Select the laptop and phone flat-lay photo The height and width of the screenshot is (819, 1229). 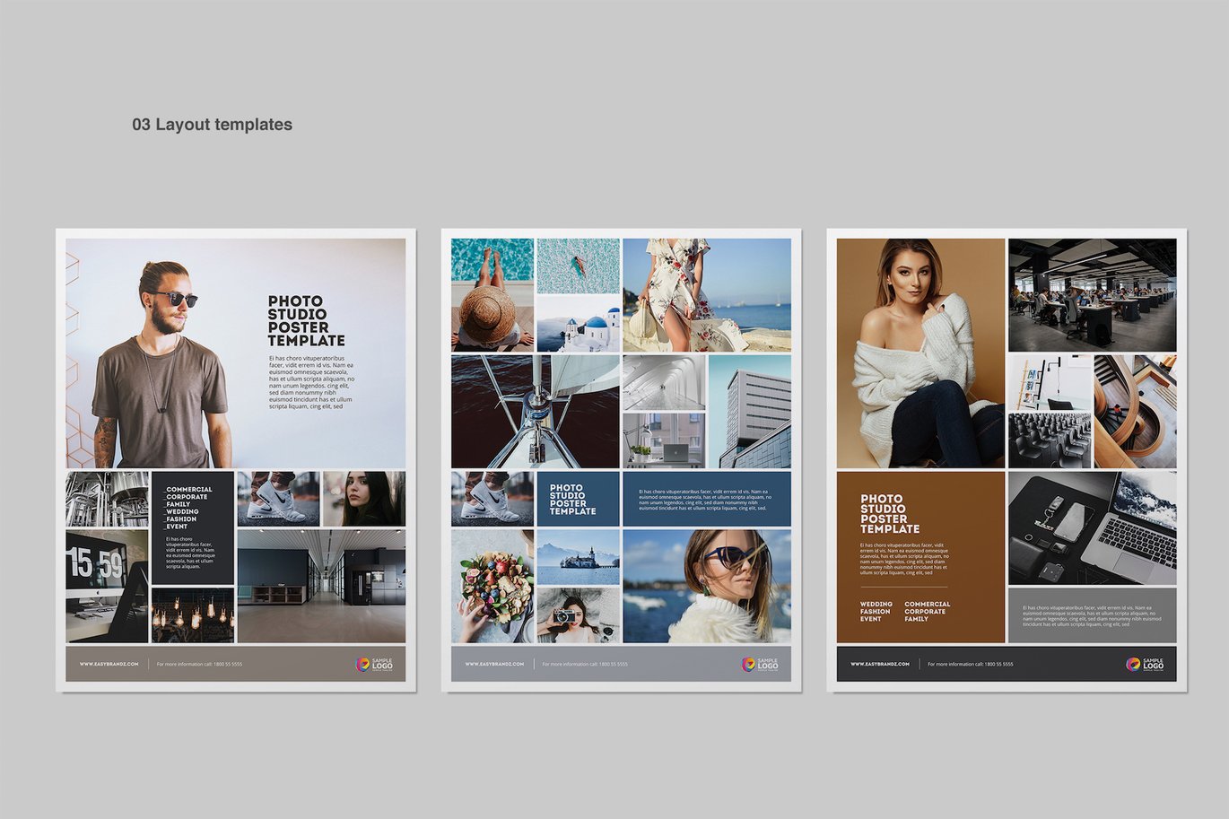[1092, 528]
